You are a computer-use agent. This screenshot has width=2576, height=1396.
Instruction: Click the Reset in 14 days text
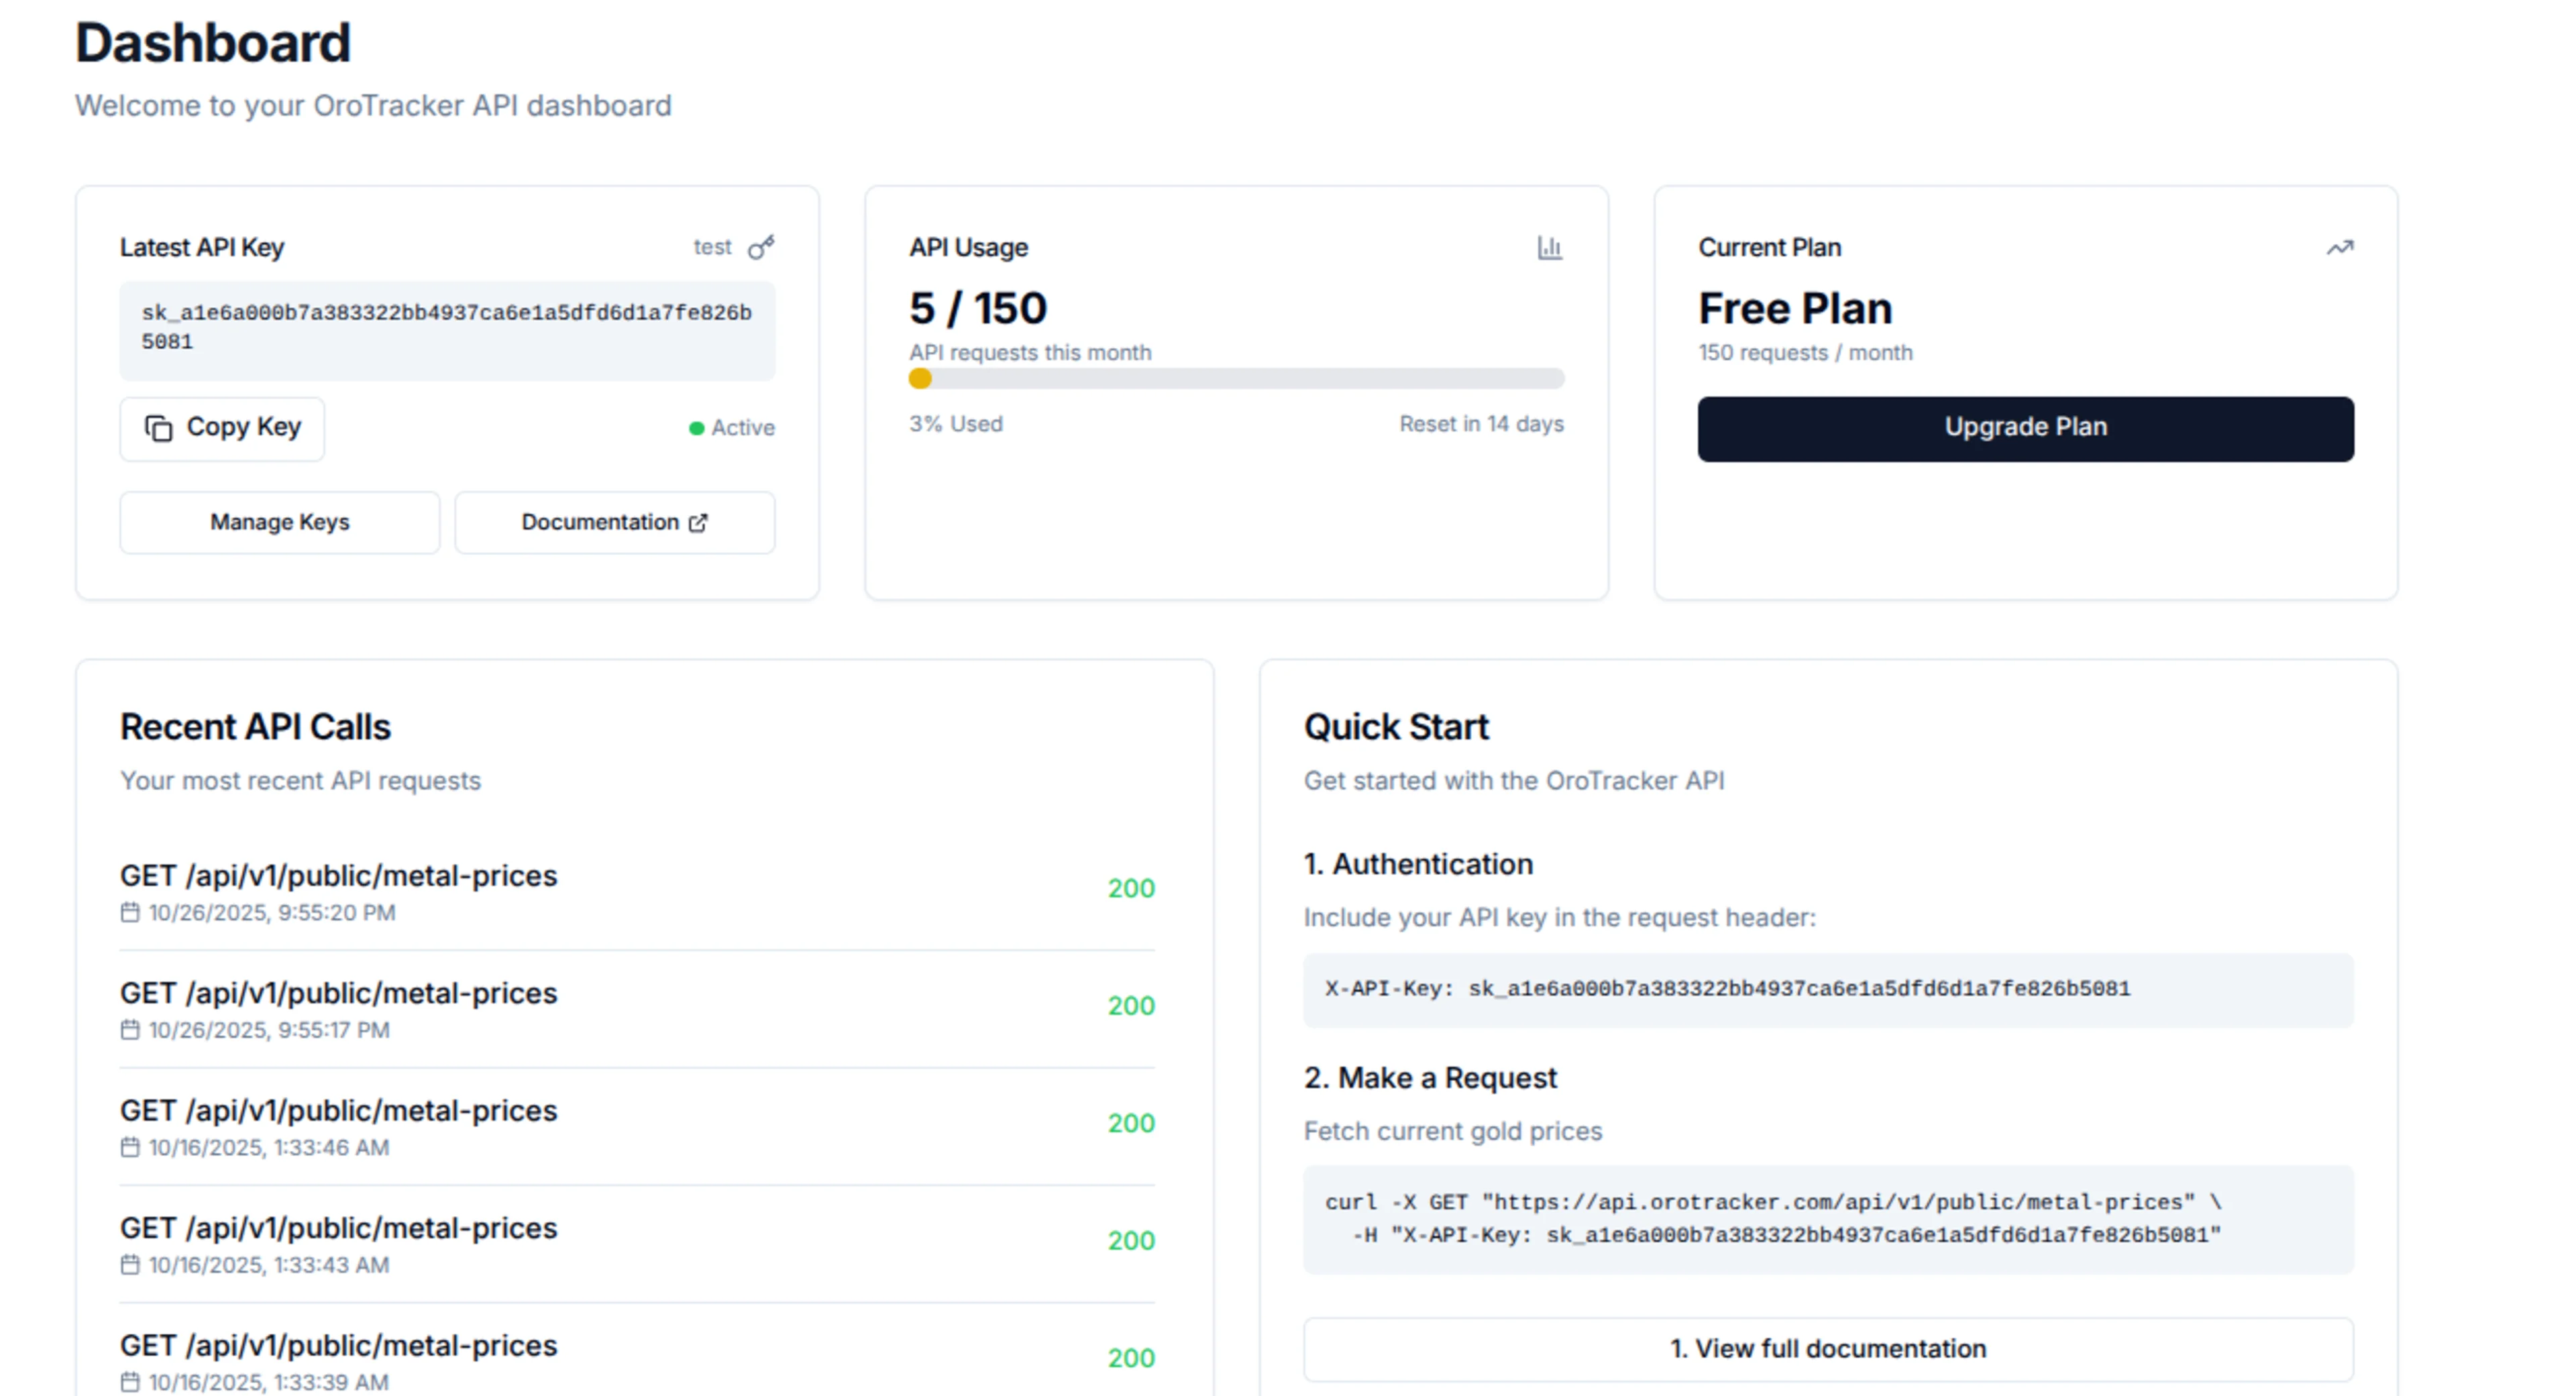[1481, 424]
